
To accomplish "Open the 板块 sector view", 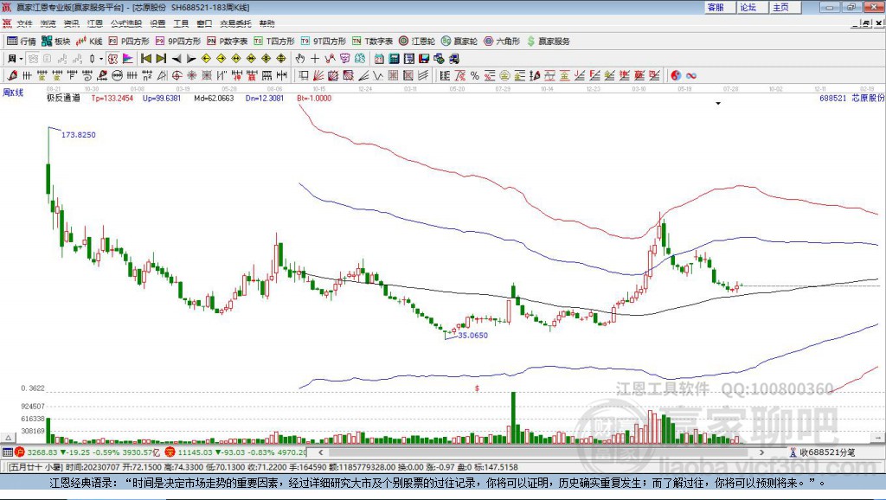I will point(55,42).
